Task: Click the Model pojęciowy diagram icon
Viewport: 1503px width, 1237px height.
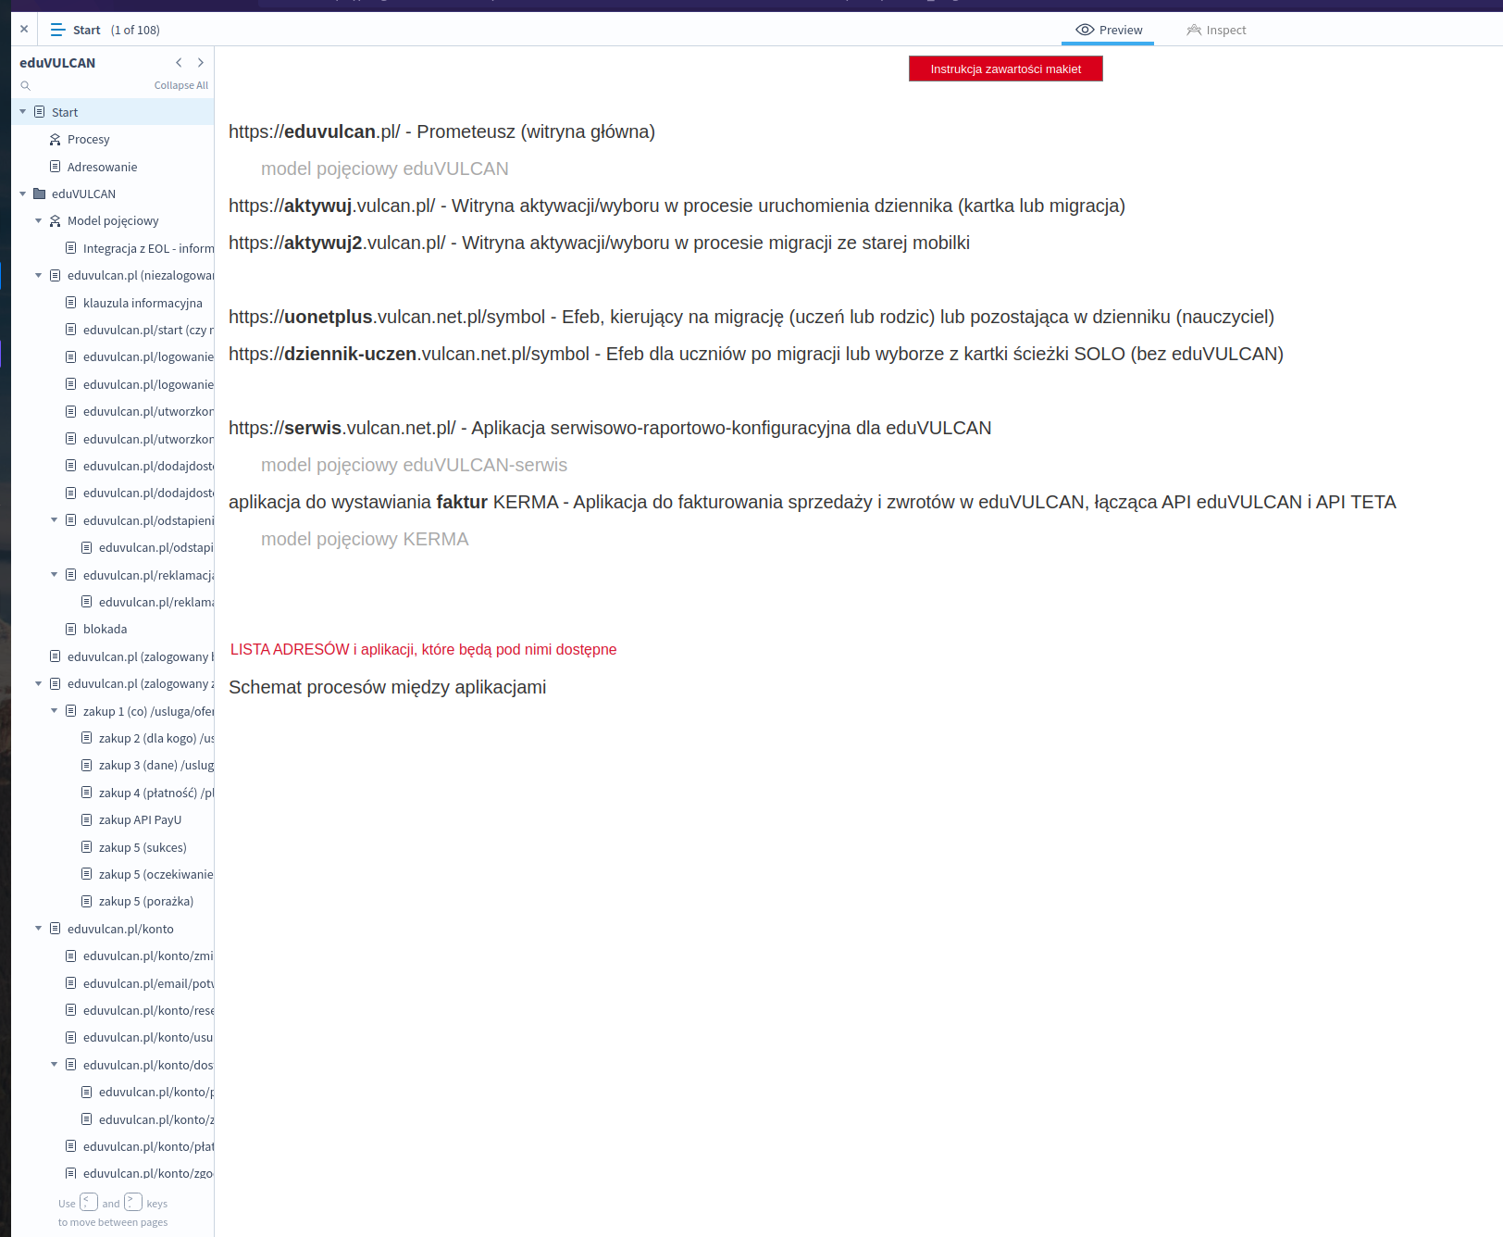Action: coord(55,221)
